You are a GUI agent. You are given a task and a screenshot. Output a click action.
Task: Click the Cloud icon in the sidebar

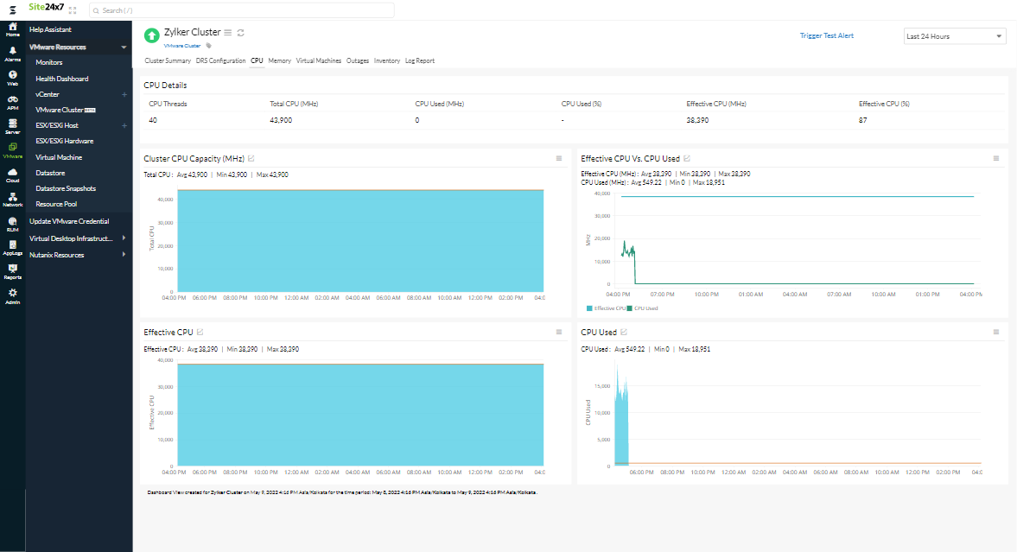(12, 175)
